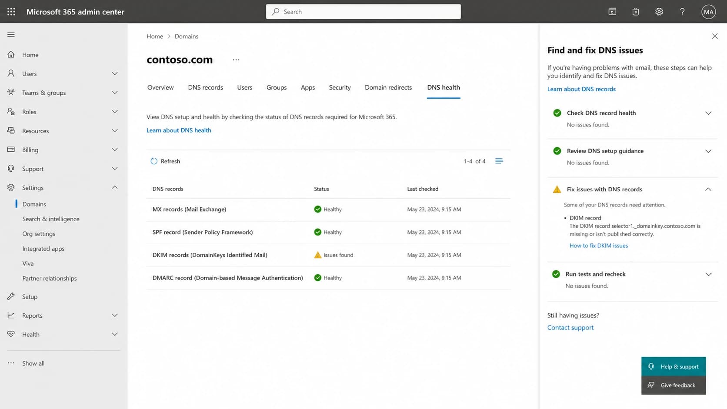Switch to the Security tab
Image resolution: width=727 pixels, height=409 pixels.
[x=340, y=87]
